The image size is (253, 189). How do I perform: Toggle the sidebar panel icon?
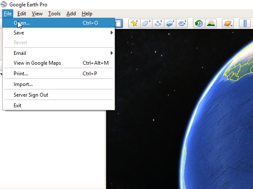pos(119,23)
